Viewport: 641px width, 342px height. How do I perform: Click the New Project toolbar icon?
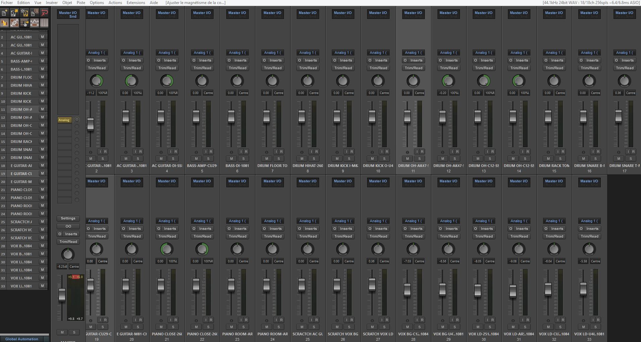[5, 13]
